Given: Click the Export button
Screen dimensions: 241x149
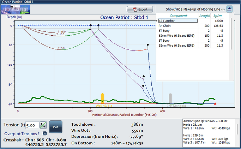Looking at the screenshot, I should (x=140, y=9).
